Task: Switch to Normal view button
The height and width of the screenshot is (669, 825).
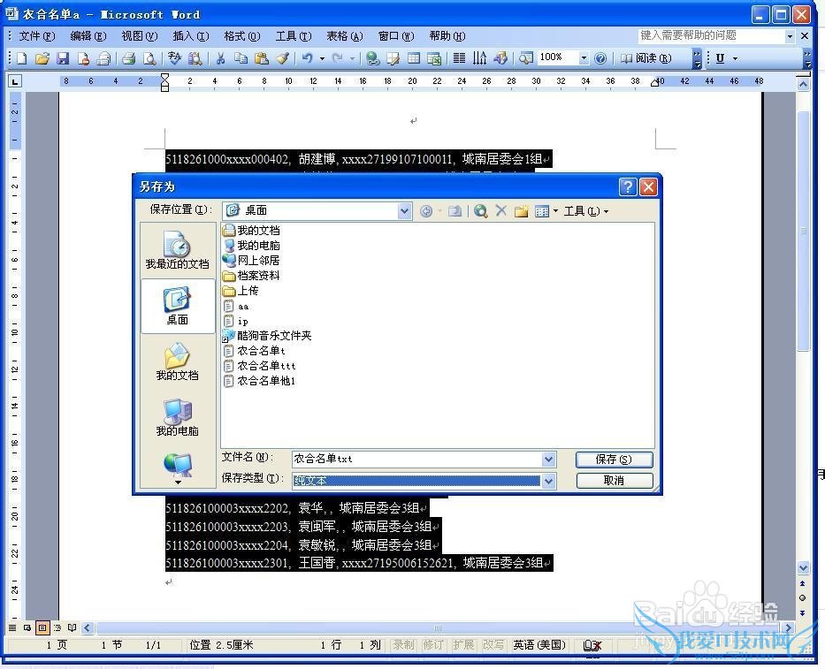Action: 12,627
